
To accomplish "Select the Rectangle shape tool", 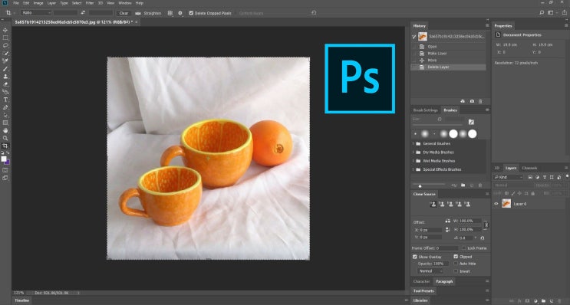I will pyautogui.click(x=5, y=123).
